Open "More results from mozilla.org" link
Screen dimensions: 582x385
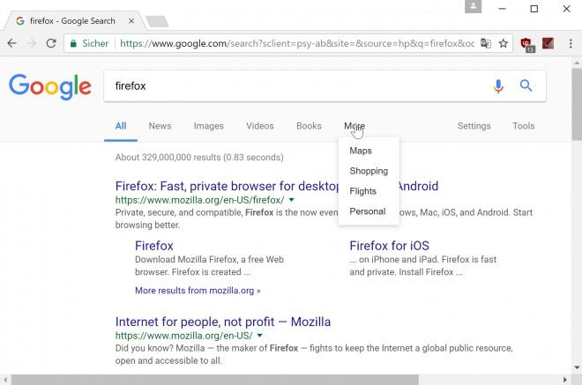point(198,290)
